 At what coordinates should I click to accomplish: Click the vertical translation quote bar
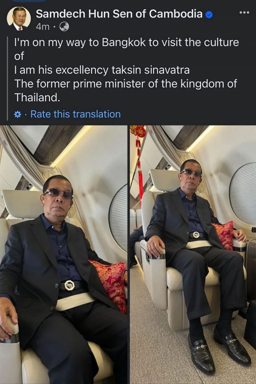point(8,78)
